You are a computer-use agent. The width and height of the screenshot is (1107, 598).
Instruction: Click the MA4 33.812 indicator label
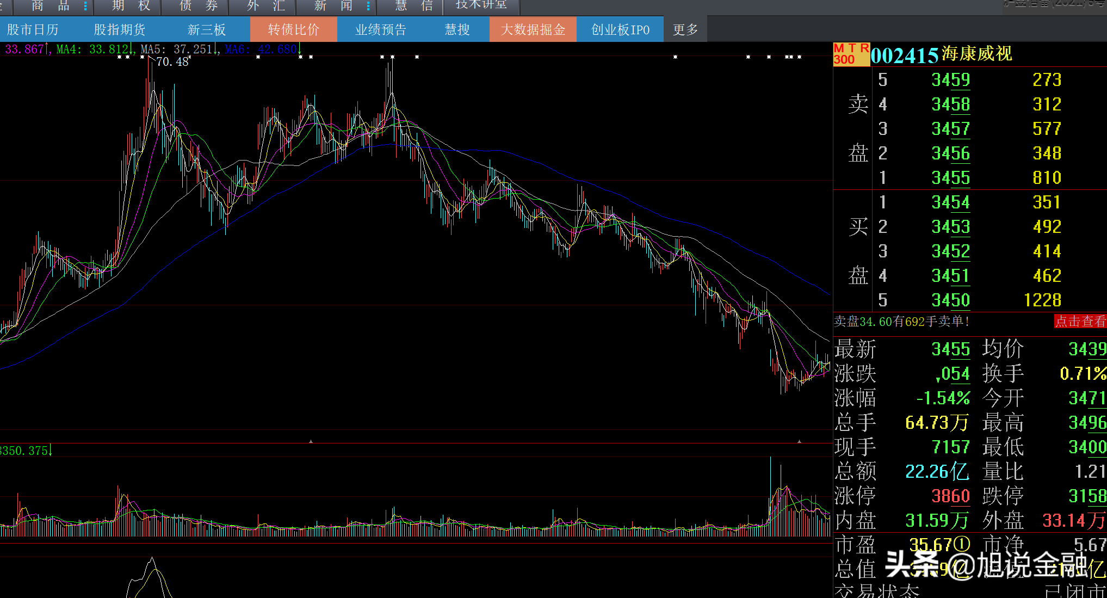(x=92, y=50)
